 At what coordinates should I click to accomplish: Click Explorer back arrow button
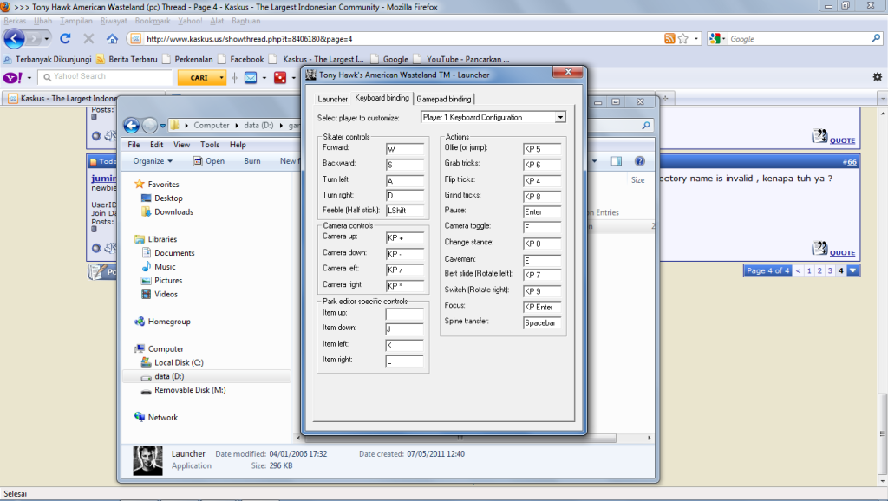[132, 125]
